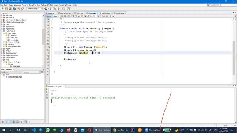Click the New Project toolbar icon
The height and width of the screenshot is (133, 237).
tap(6, 9)
